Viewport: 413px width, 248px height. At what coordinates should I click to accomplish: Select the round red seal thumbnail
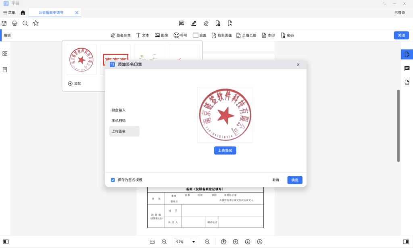coord(81,60)
